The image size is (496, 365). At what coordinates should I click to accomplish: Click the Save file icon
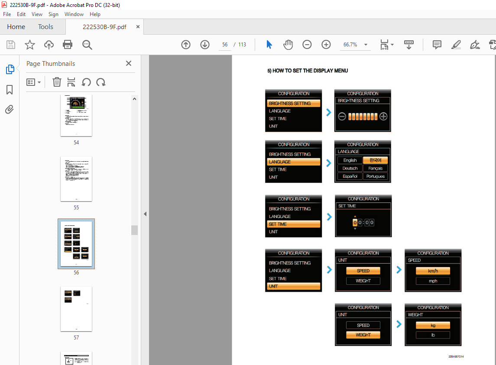click(x=11, y=45)
